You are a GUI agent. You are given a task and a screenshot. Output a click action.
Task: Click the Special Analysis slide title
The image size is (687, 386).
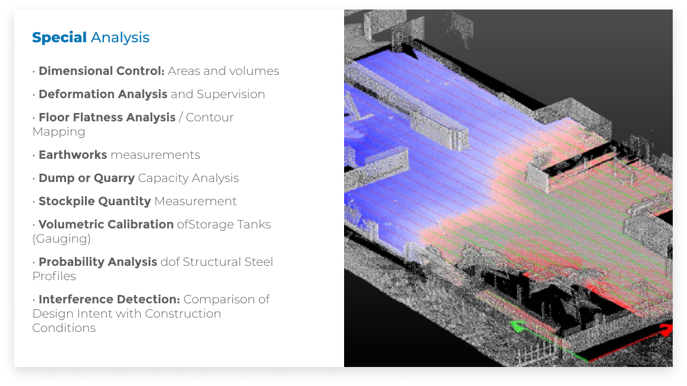(x=90, y=37)
